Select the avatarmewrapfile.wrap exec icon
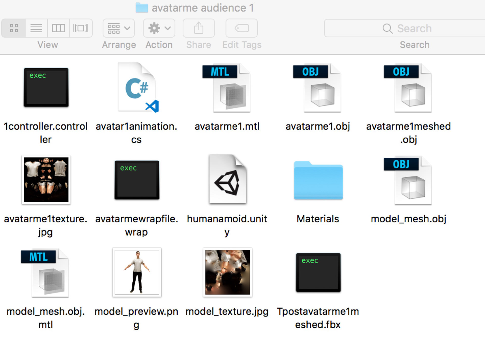Image resolution: width=485 pixels, height=338 pixels. point(137,180)
